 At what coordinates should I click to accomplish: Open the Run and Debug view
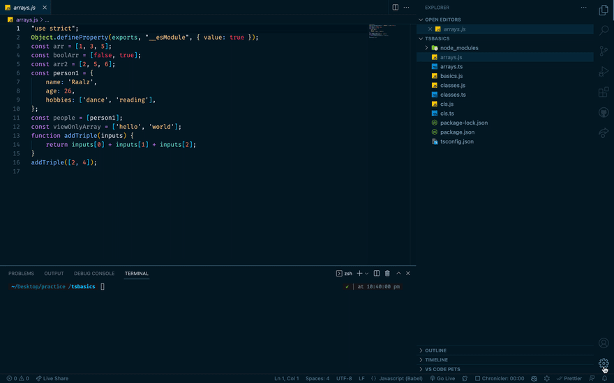coord(604,72)
